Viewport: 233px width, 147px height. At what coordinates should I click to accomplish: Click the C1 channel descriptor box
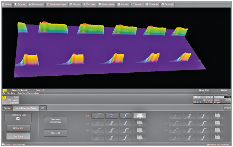[x=10, y=100]
